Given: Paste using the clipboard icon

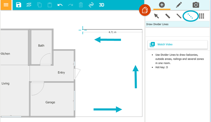Looking at the screenshot, I should (50, 5).
